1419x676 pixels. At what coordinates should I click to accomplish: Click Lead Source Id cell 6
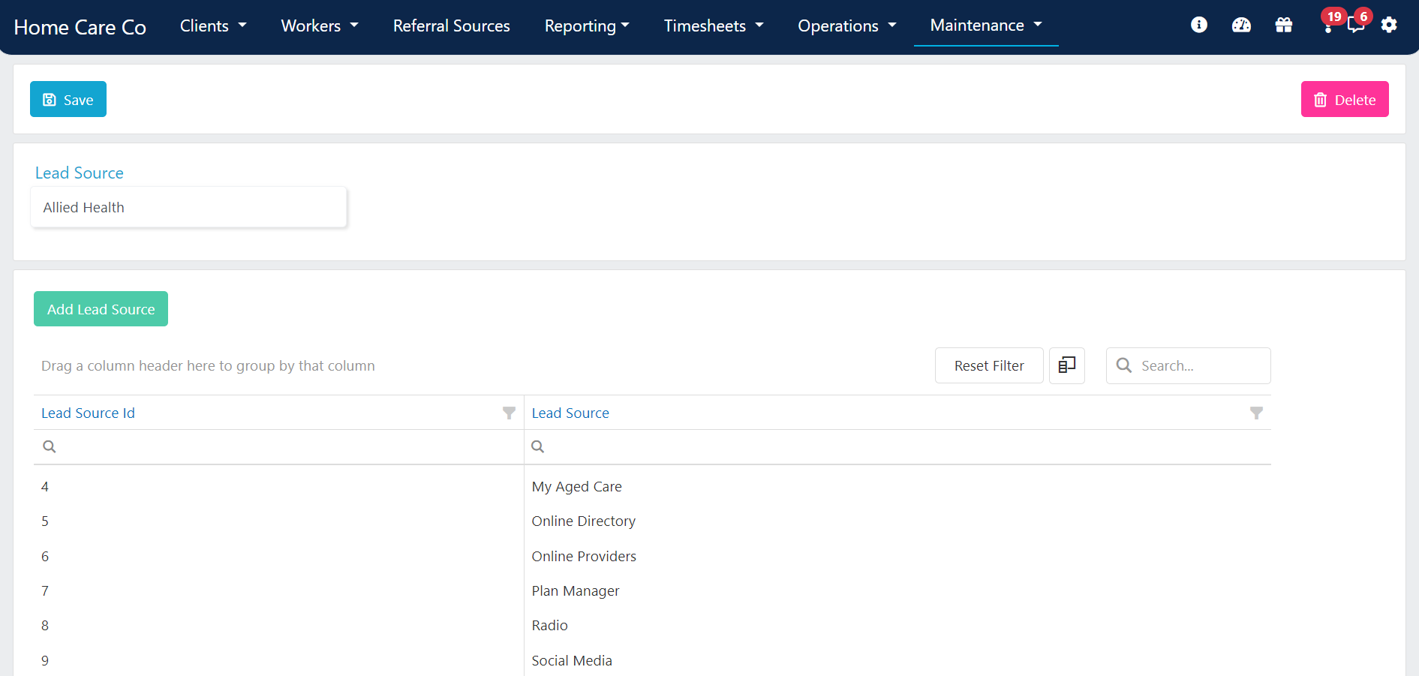pos(278,556)
